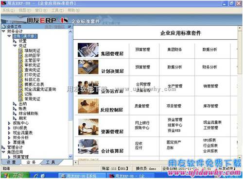
Task: Expand the UFO报表 tree node
Action: (9, 128)
